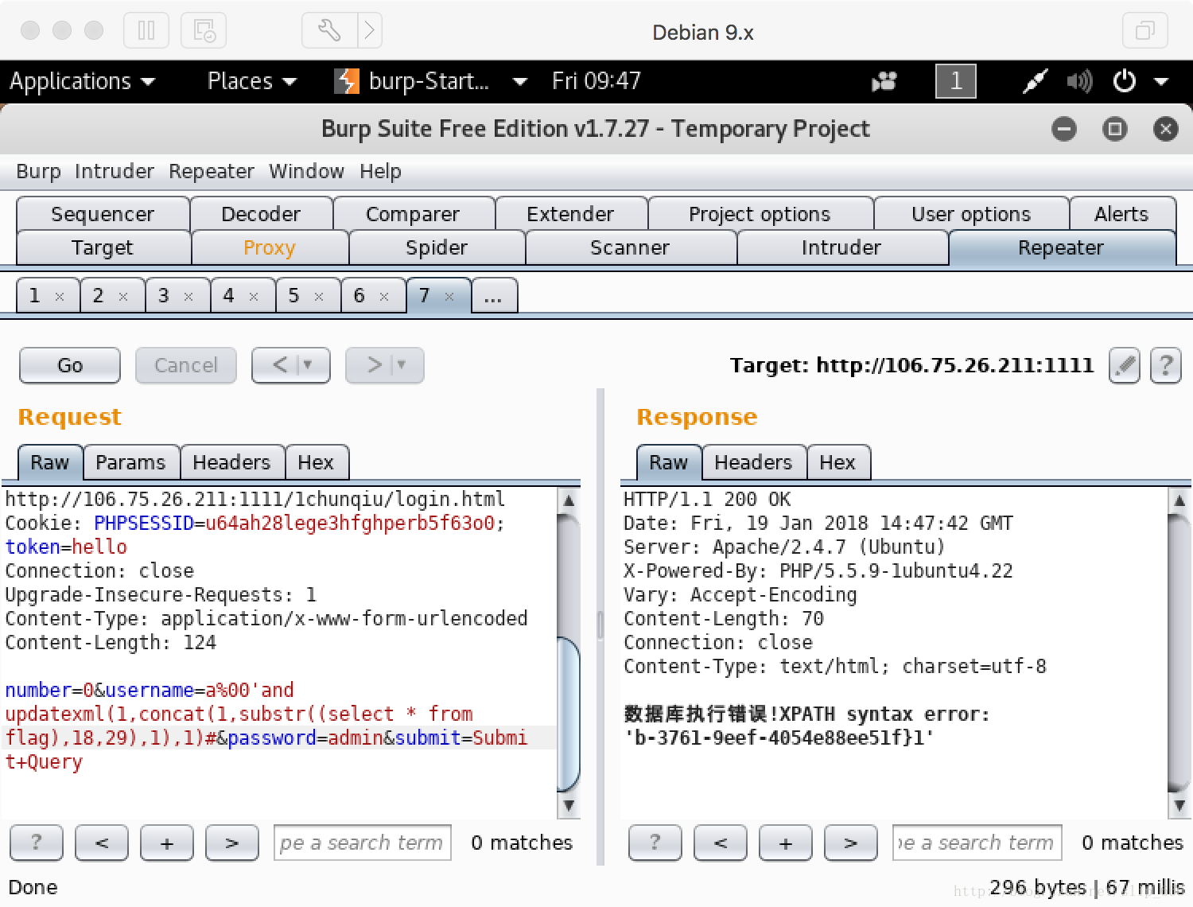This screenshot has width=1193, height=907.
Task: Switch to the Proxy tab
Action: (x=270, y=247)
